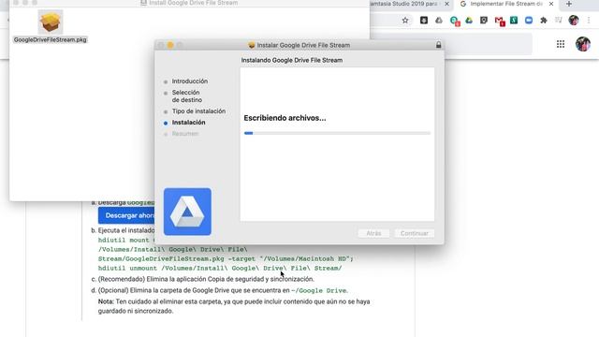This screenshot has width=599, height=337.
Task: Select the Introducción installer step
Action: tap(189, 81)
